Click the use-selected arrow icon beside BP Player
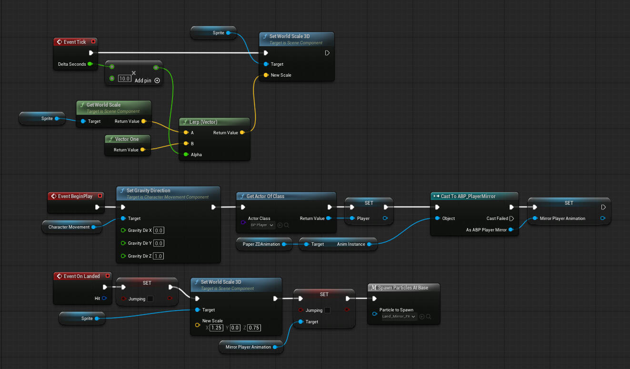The height and width of the screenshot is (369, 630). (x=280, y=225)
